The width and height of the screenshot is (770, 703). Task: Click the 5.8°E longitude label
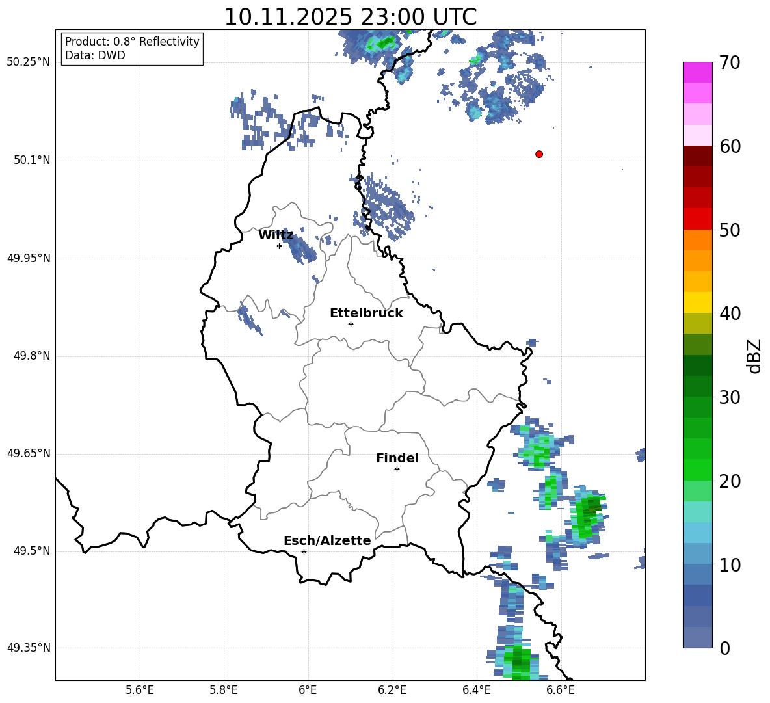[x=224, y=690]
